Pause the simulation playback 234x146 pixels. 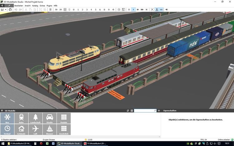coord(129,10)
